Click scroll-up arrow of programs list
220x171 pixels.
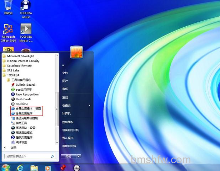pos(57,56)
